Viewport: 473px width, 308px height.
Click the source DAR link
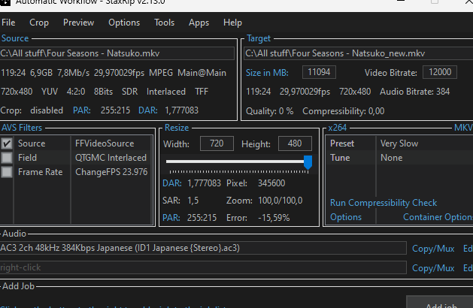pos(148,110)
